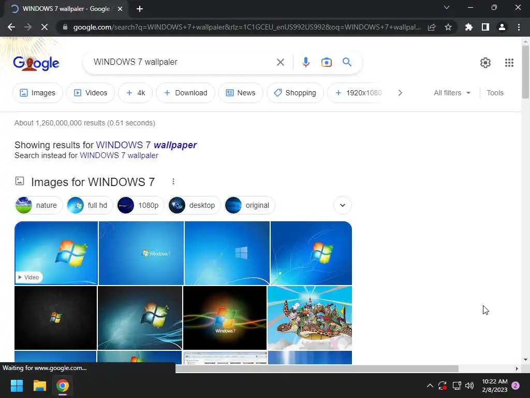The height and width of the screenshot is (398, 530).
Task: Open the Chrome three-dot menu
Action: click(x=519, y=27)
